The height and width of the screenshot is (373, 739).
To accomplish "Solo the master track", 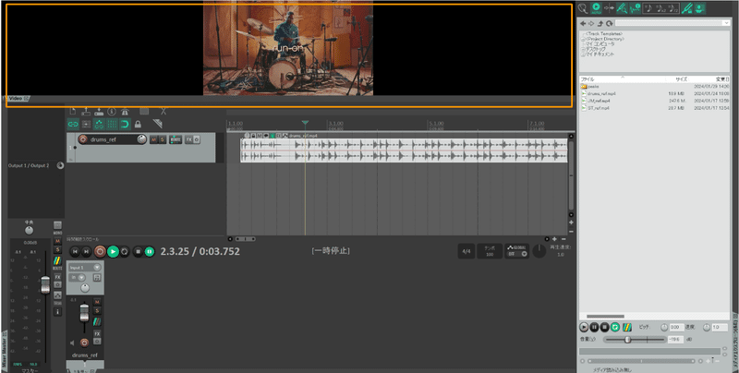I will pyautogui.click(x=57, y=249).
